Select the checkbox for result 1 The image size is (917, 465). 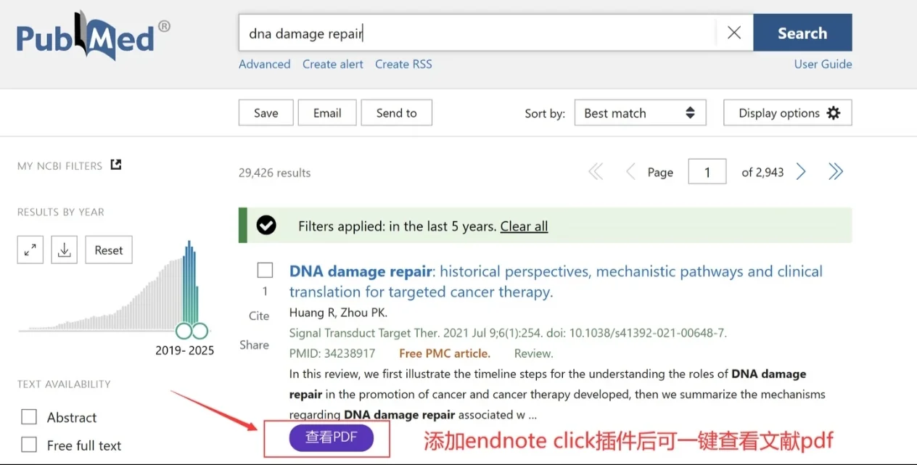pyautogui.click(x=265, y=269)
